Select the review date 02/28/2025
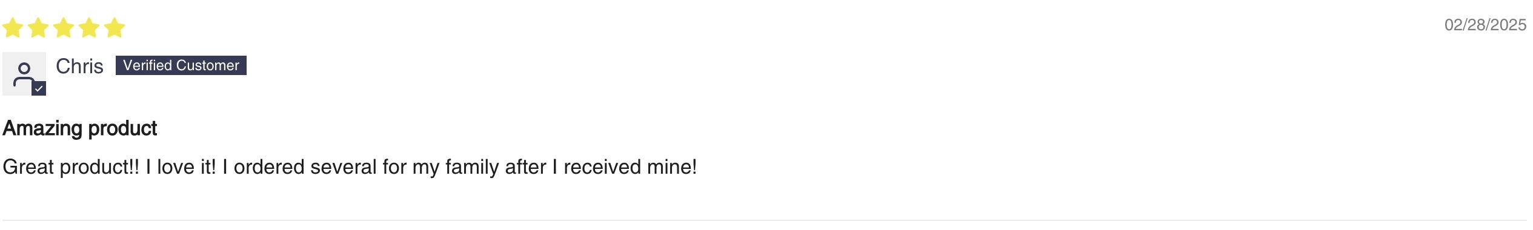1533x230 pixels. (x=1485, y=25)
